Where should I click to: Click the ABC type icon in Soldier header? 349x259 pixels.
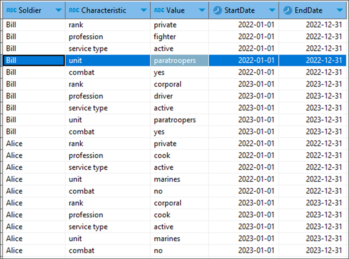(x=12, y=11)
